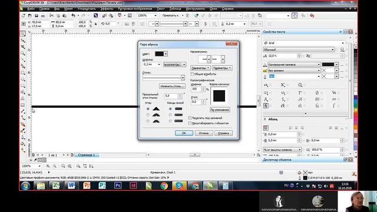Screen dimensions: 377x212
Task: Click the black text fill color swatch
Action: coord(328,64)
